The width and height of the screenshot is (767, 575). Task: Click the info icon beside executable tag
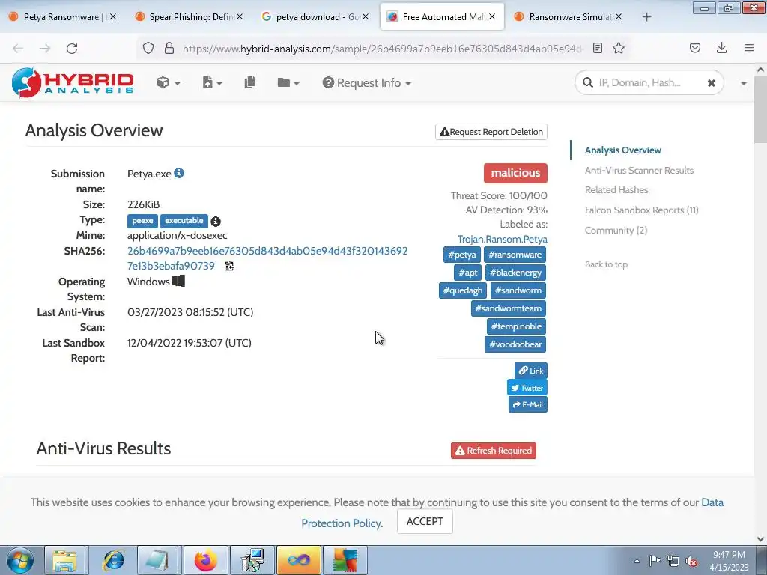[216, 222]
